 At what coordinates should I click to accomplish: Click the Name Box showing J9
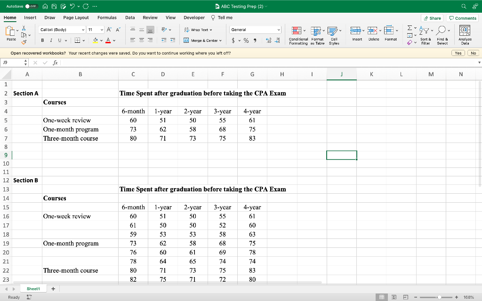[12, 63]
